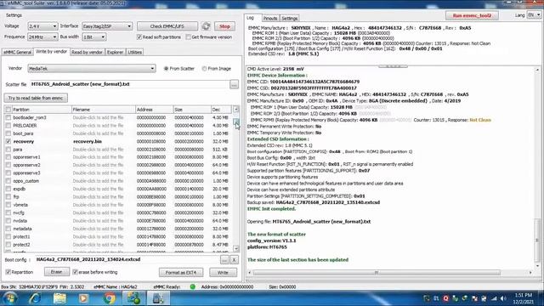Open the Bus width dropdown
Screen dimensions: 544x306
(x=94, y=37)
